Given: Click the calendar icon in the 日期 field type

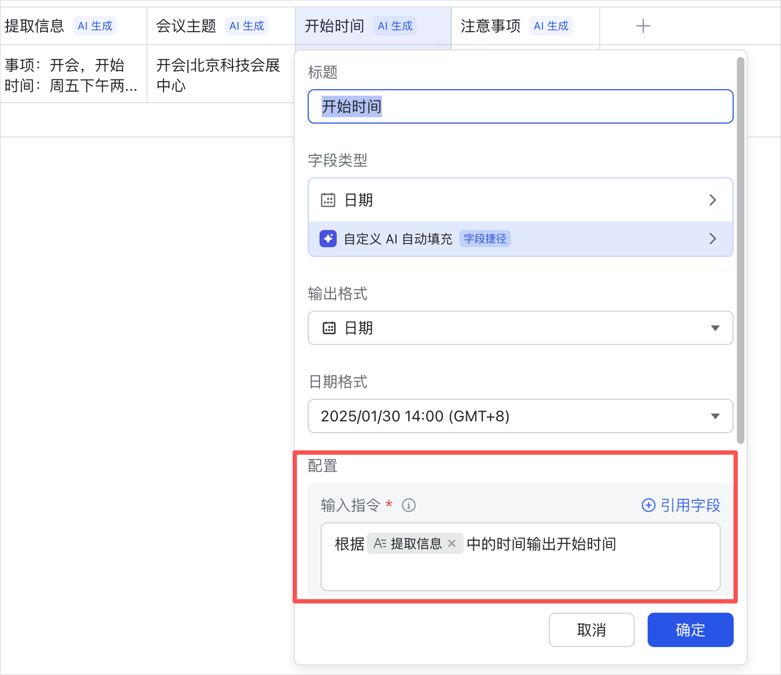Looking at the screenshot, I should tap(328, 199).
